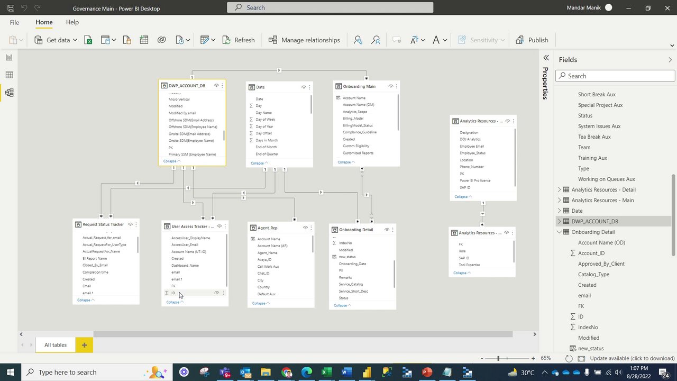
Task: Expand the Date table in Fields
Action: pos(559,211)
